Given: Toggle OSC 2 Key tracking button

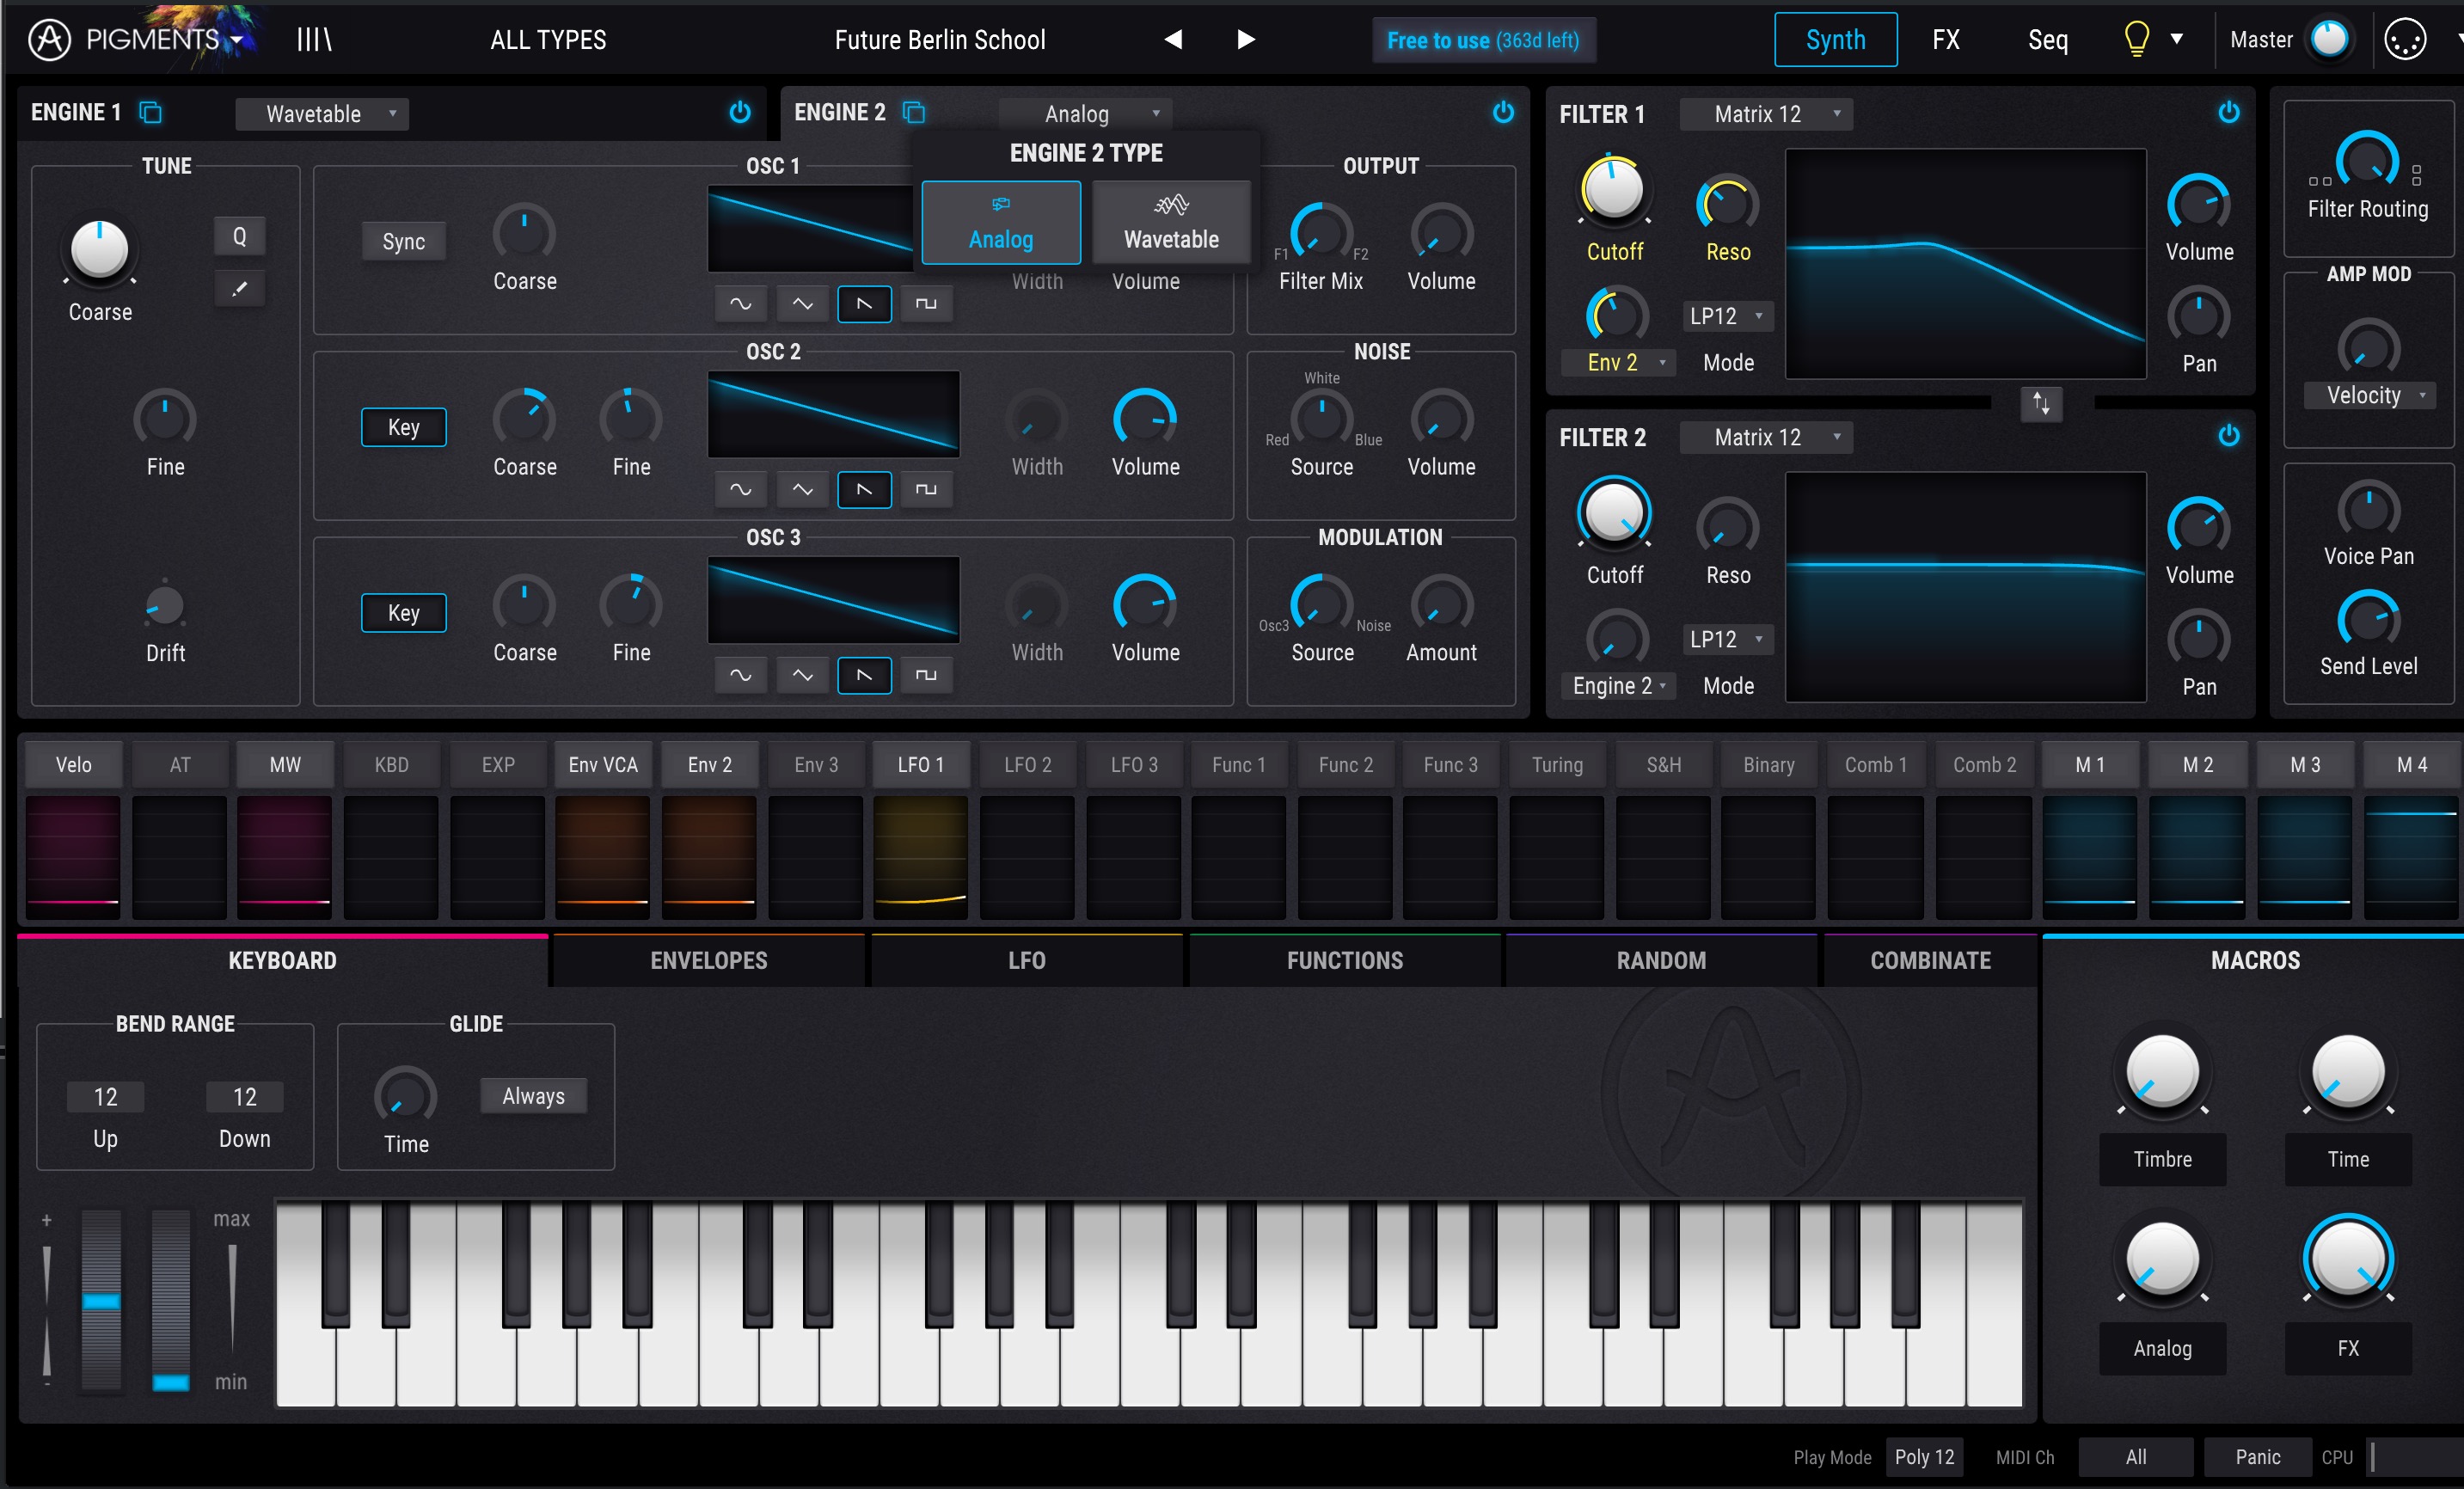Looking at the screenshot, I should tap(403, 427).
